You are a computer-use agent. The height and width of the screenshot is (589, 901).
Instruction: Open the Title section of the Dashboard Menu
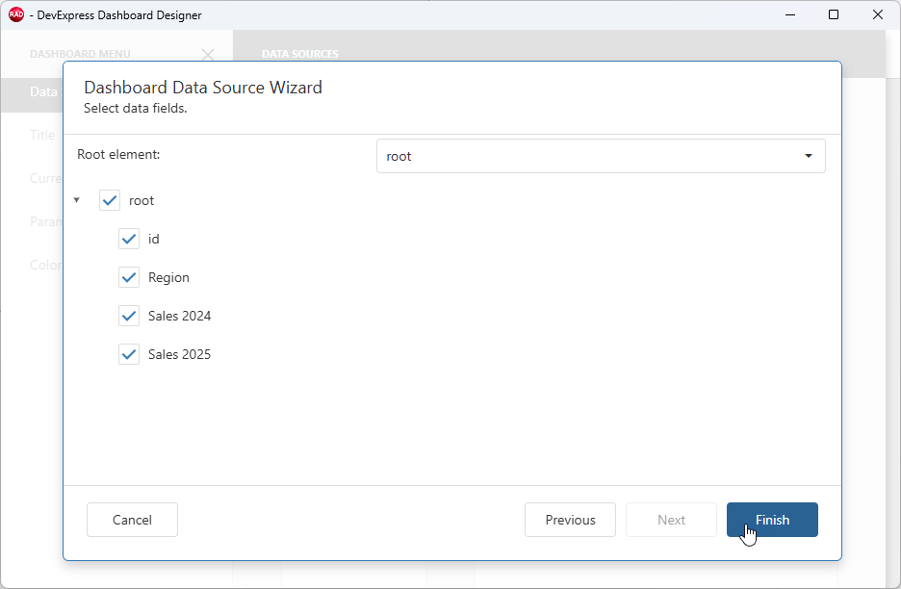point(42,135)
